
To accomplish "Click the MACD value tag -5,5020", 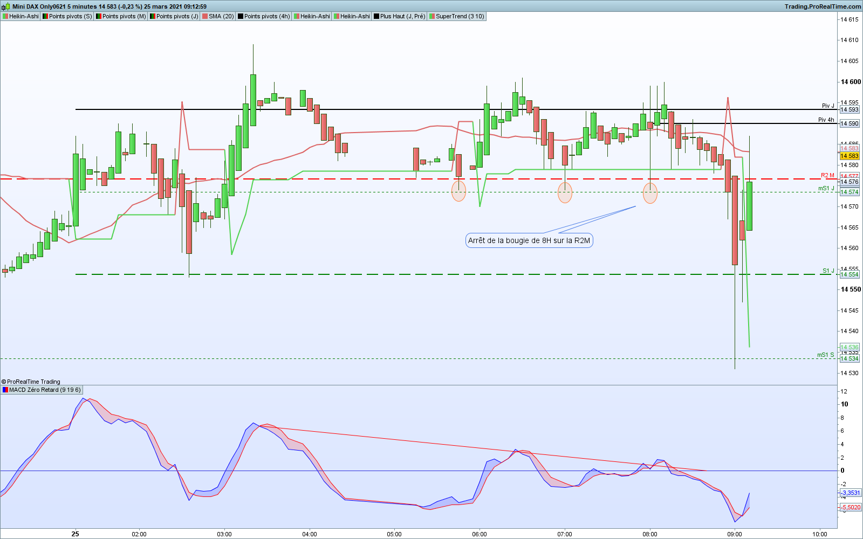I will coord(851,507).
